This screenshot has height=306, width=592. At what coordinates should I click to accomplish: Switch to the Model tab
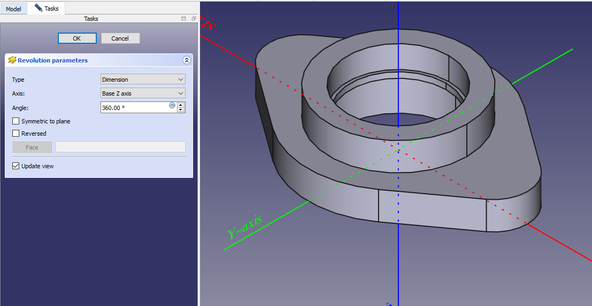point(13,9)
